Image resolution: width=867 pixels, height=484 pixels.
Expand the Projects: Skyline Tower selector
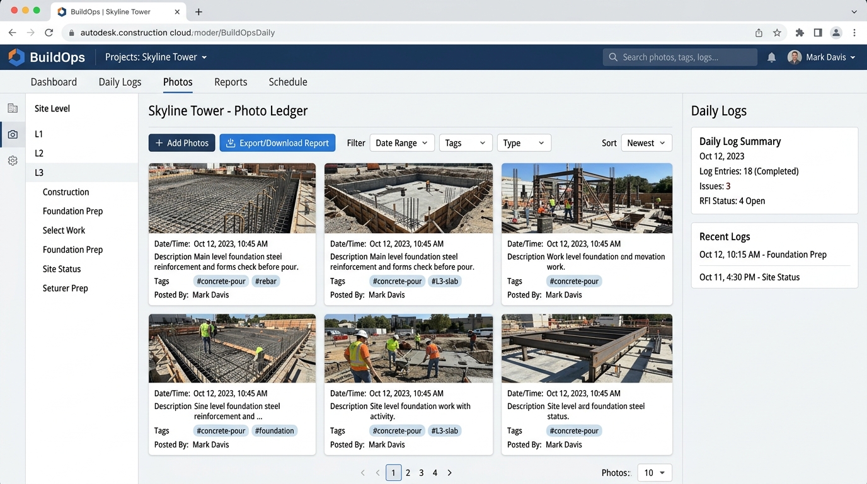[x=156, y=57]
